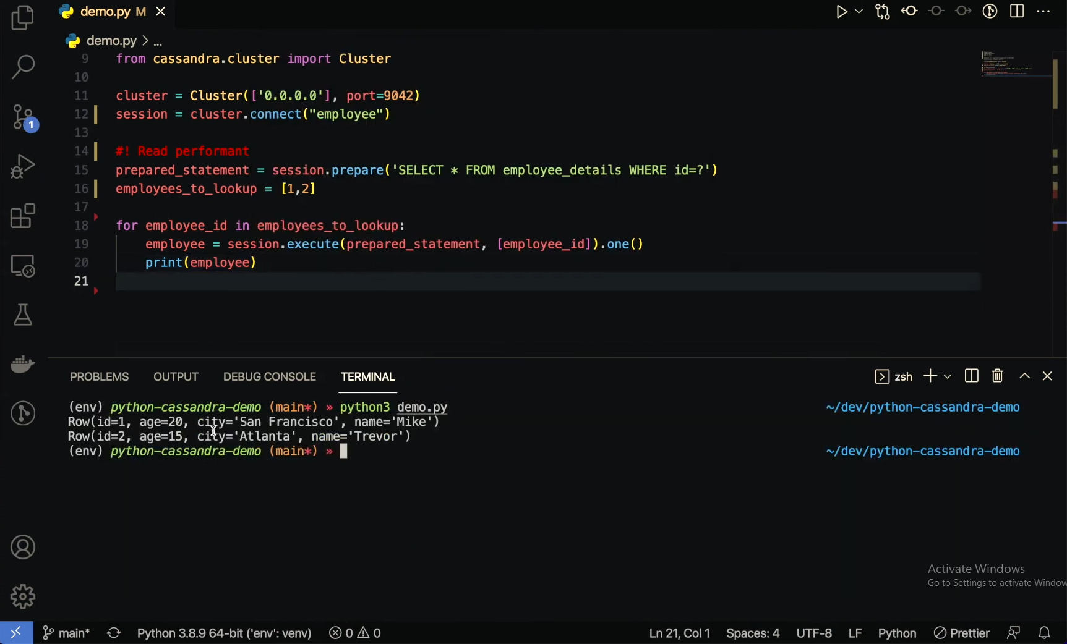Click the circular extension icon in editor toolbar
The height and width of the screenshot is (644, 1067).
[x=990, y=11]
